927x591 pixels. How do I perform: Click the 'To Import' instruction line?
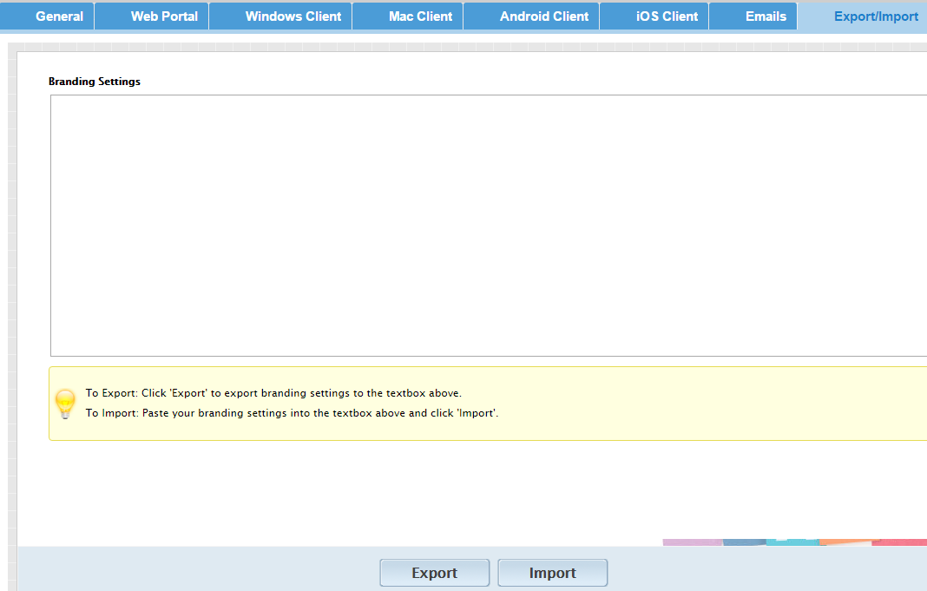tap(292, 413)
